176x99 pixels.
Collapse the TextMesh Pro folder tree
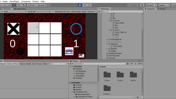(x=72, y=92)
